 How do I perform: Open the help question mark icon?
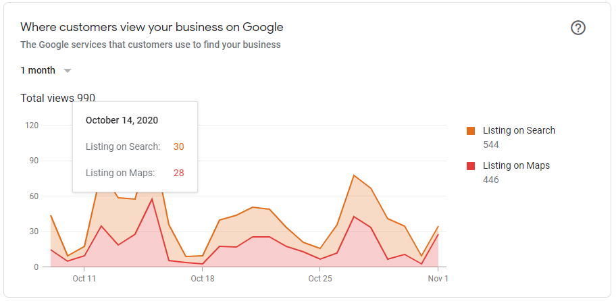click(x=578, y=28)
